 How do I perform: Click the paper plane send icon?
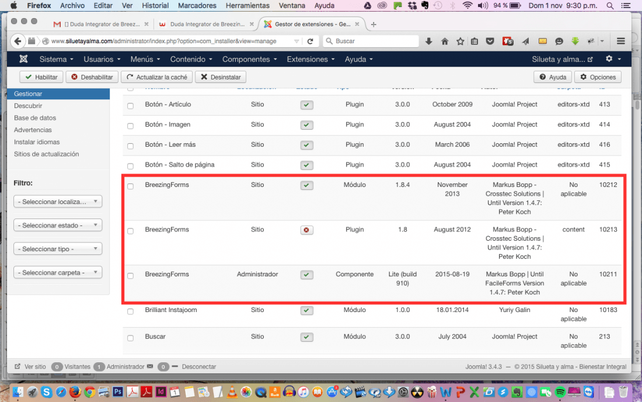[525, 41]
